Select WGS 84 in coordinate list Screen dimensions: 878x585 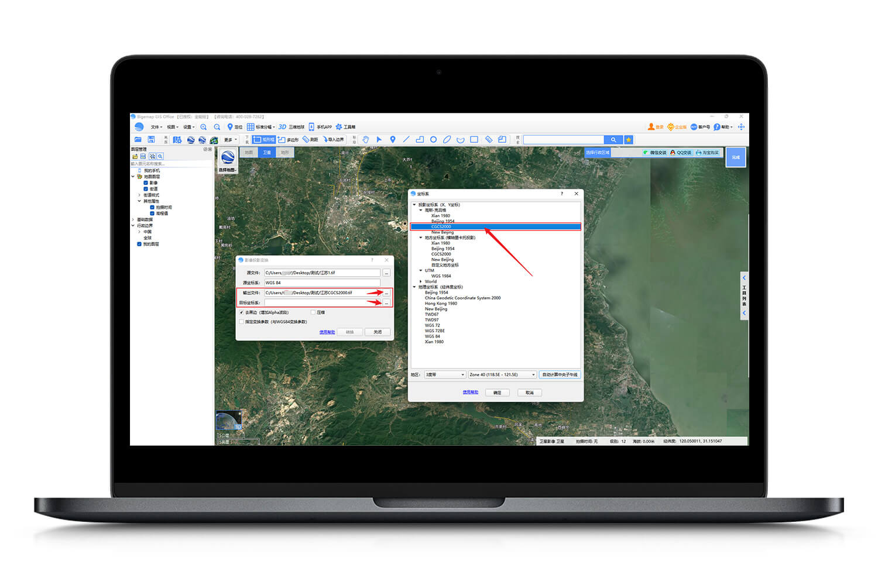pyautogui.click(x=433, y=336)
